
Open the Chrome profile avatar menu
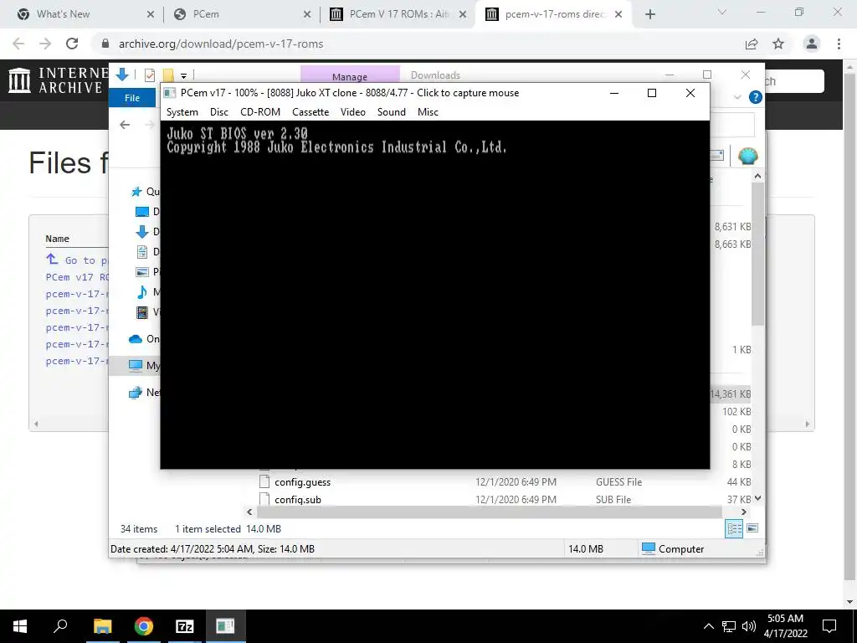812,44
